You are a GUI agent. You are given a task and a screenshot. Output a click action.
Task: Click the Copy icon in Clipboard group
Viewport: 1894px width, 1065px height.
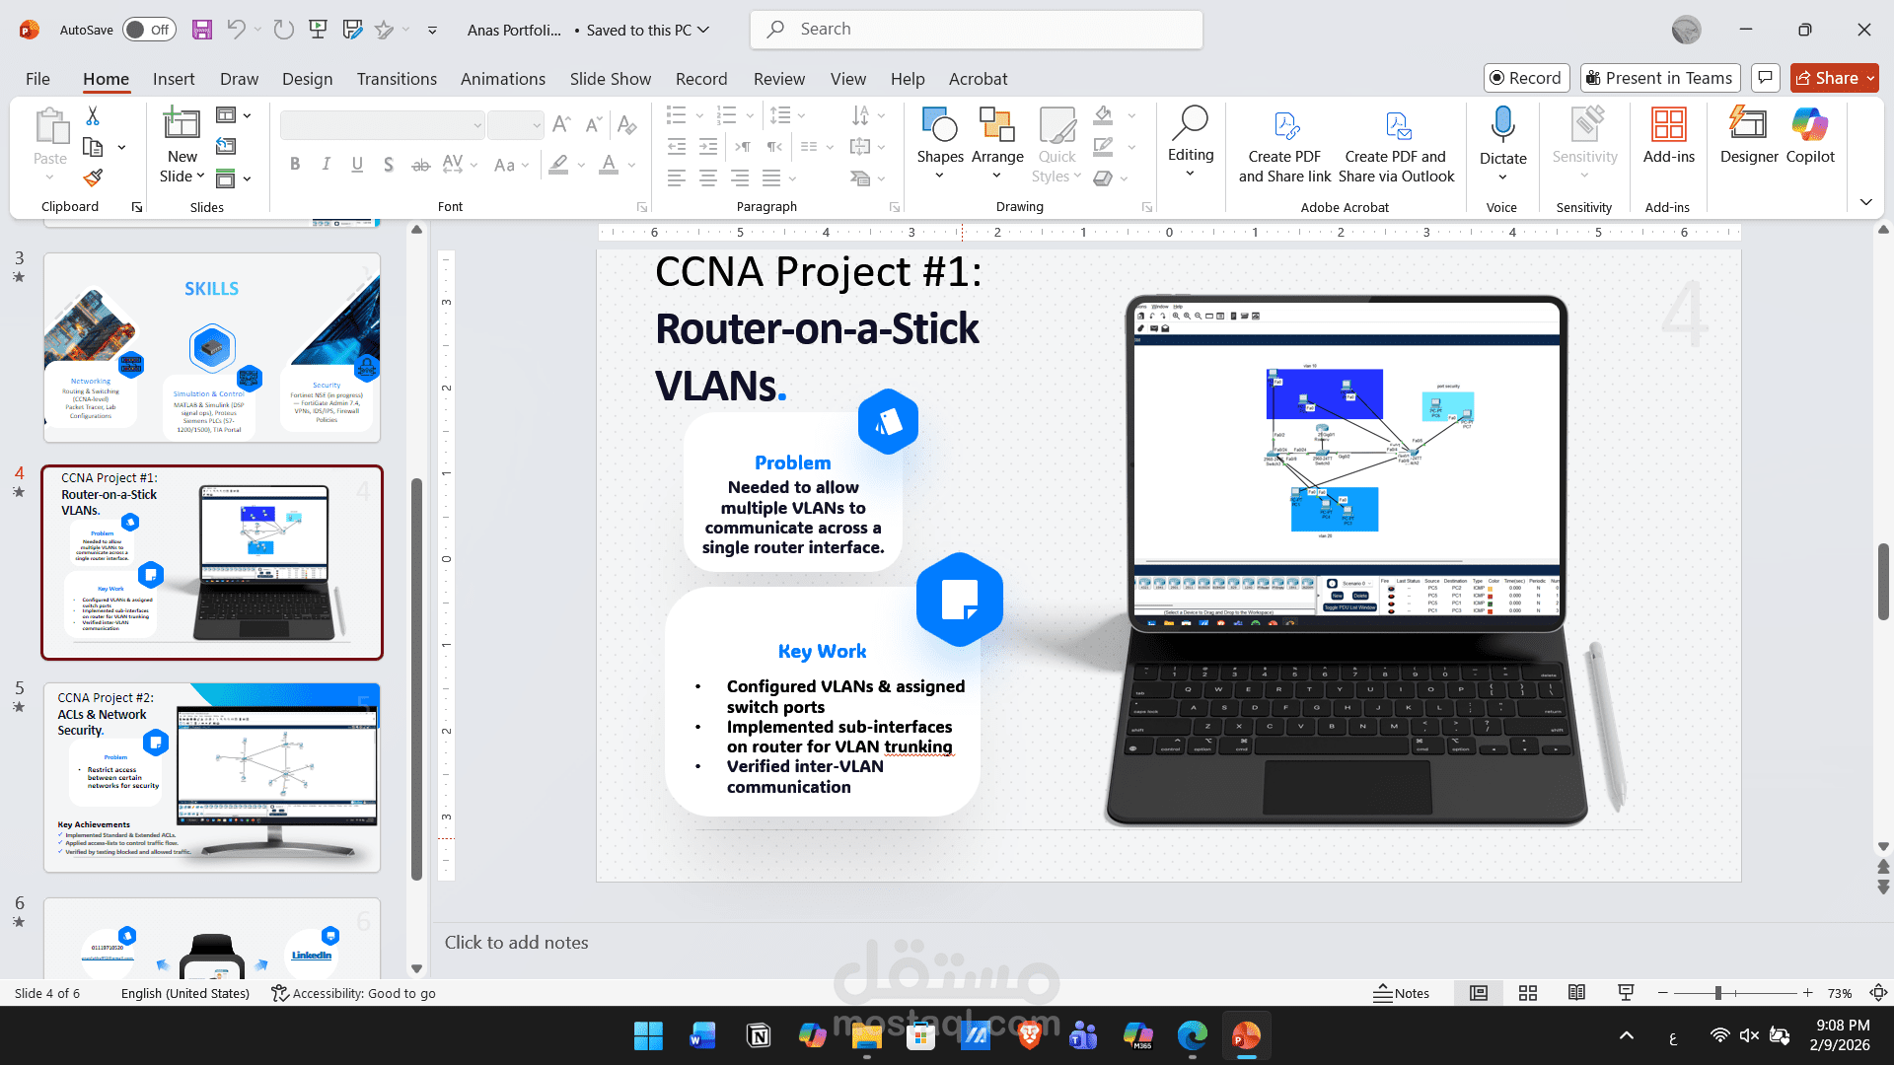point(93,147)
